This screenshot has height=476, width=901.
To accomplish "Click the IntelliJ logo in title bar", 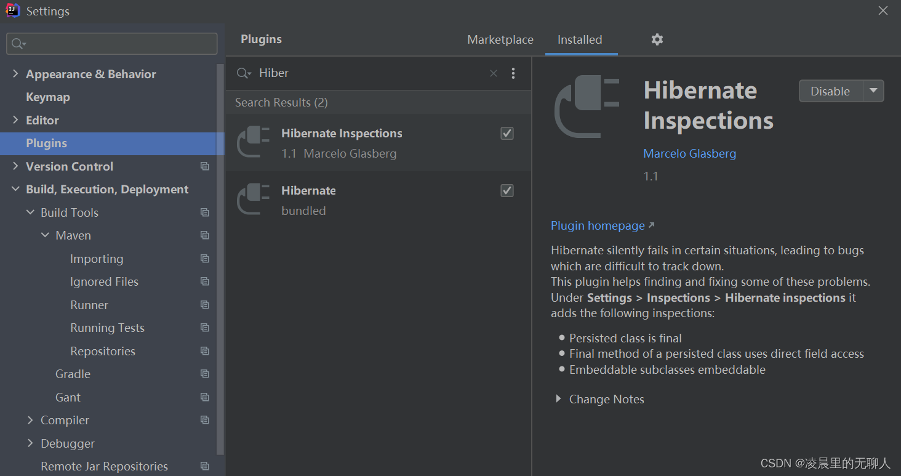I will (x=13, y=11).
